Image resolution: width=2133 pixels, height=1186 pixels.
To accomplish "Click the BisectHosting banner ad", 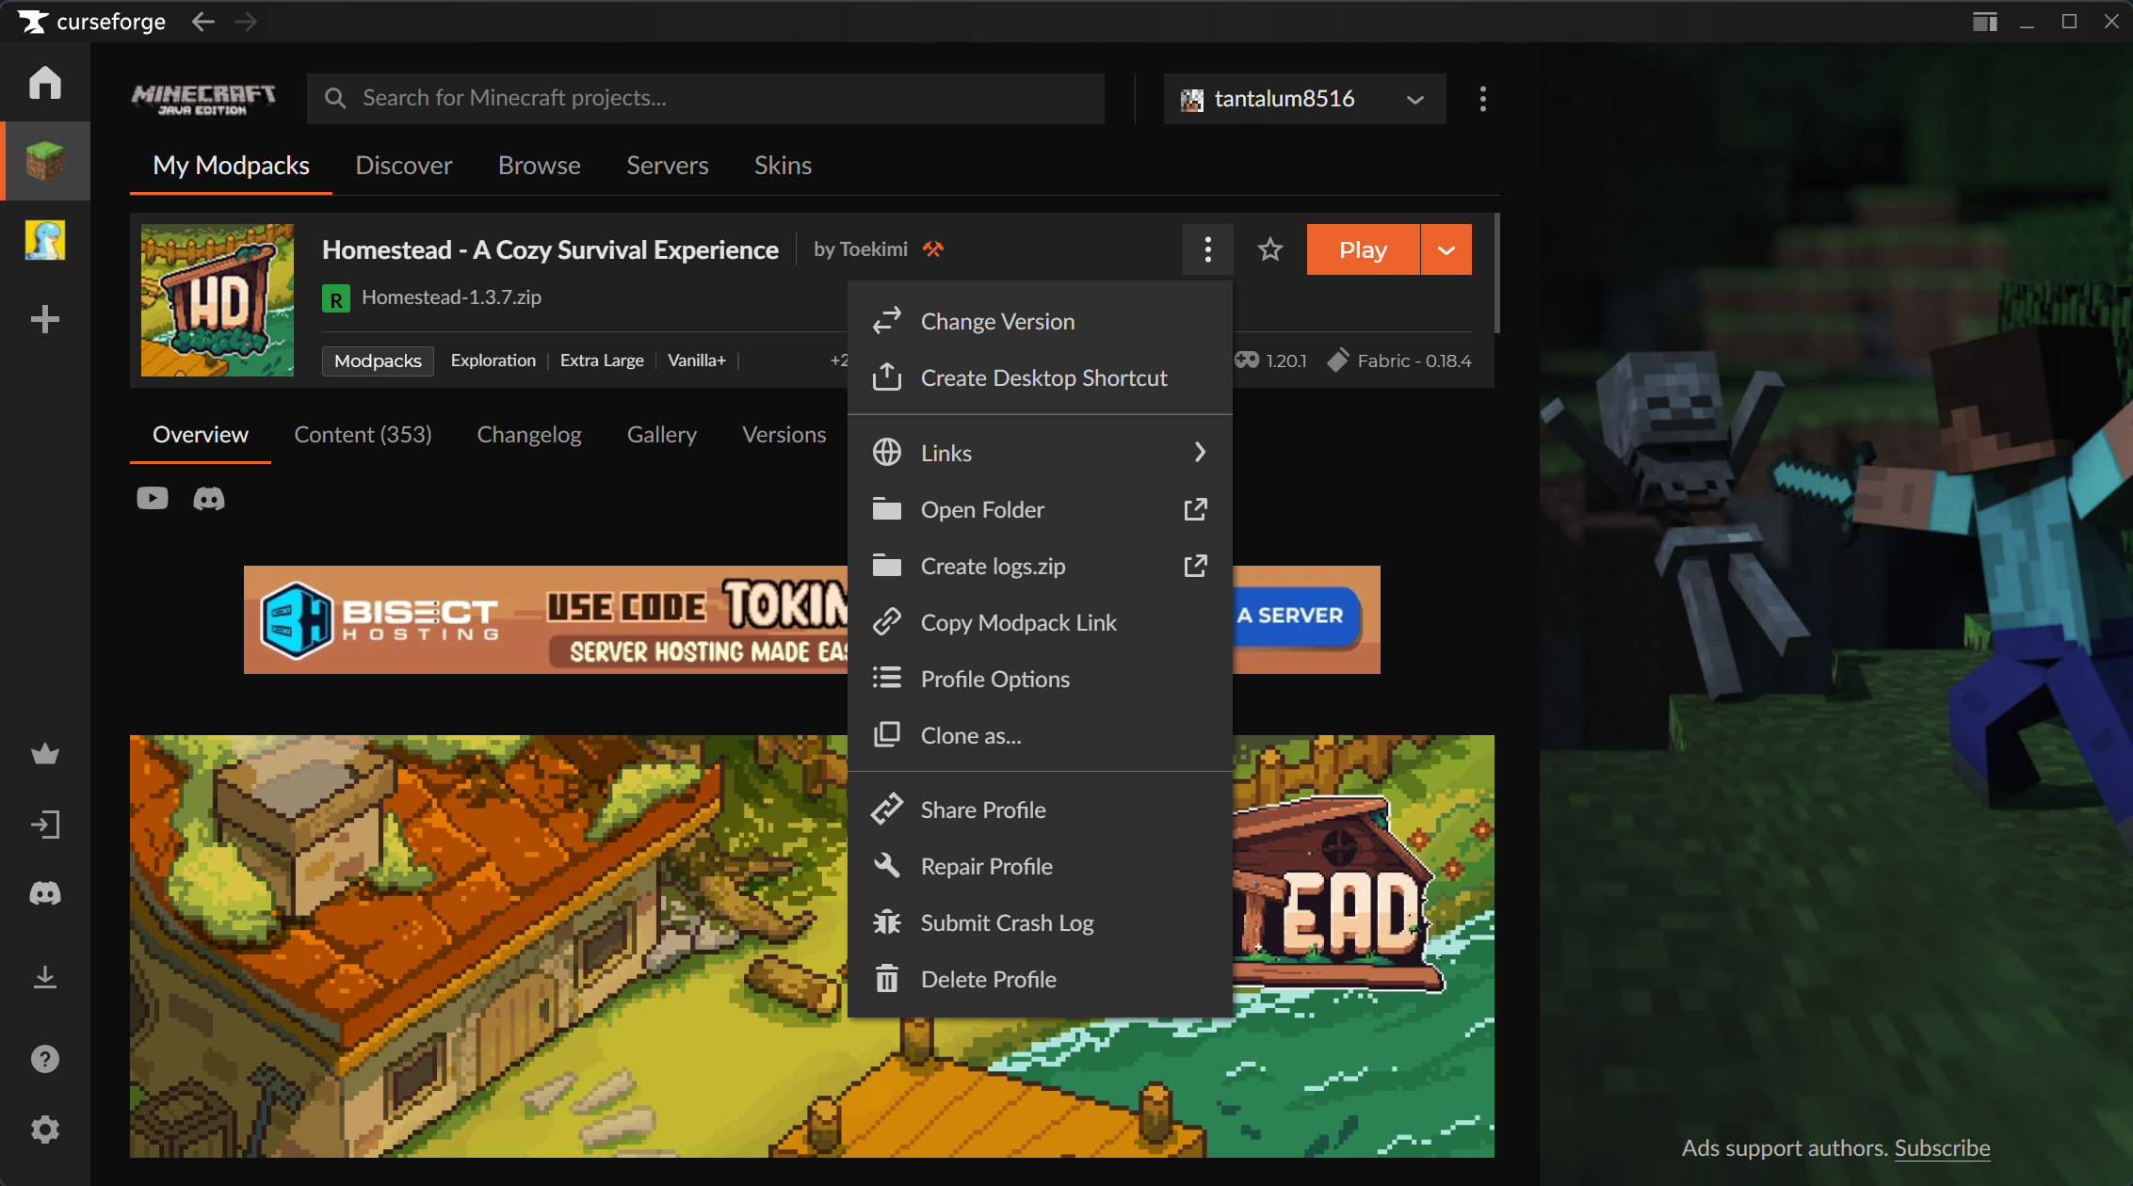I will coord(812,619).
